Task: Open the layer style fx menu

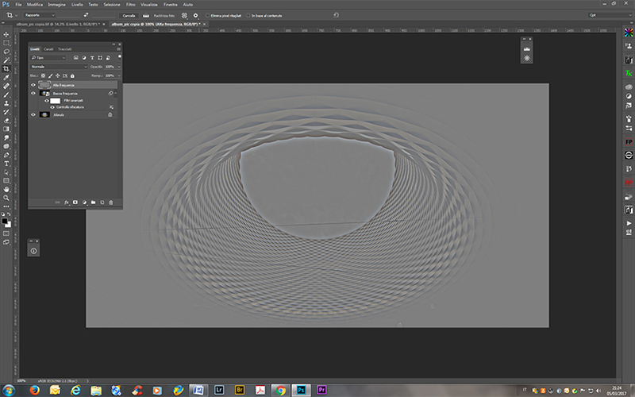Action: [67, 202]
